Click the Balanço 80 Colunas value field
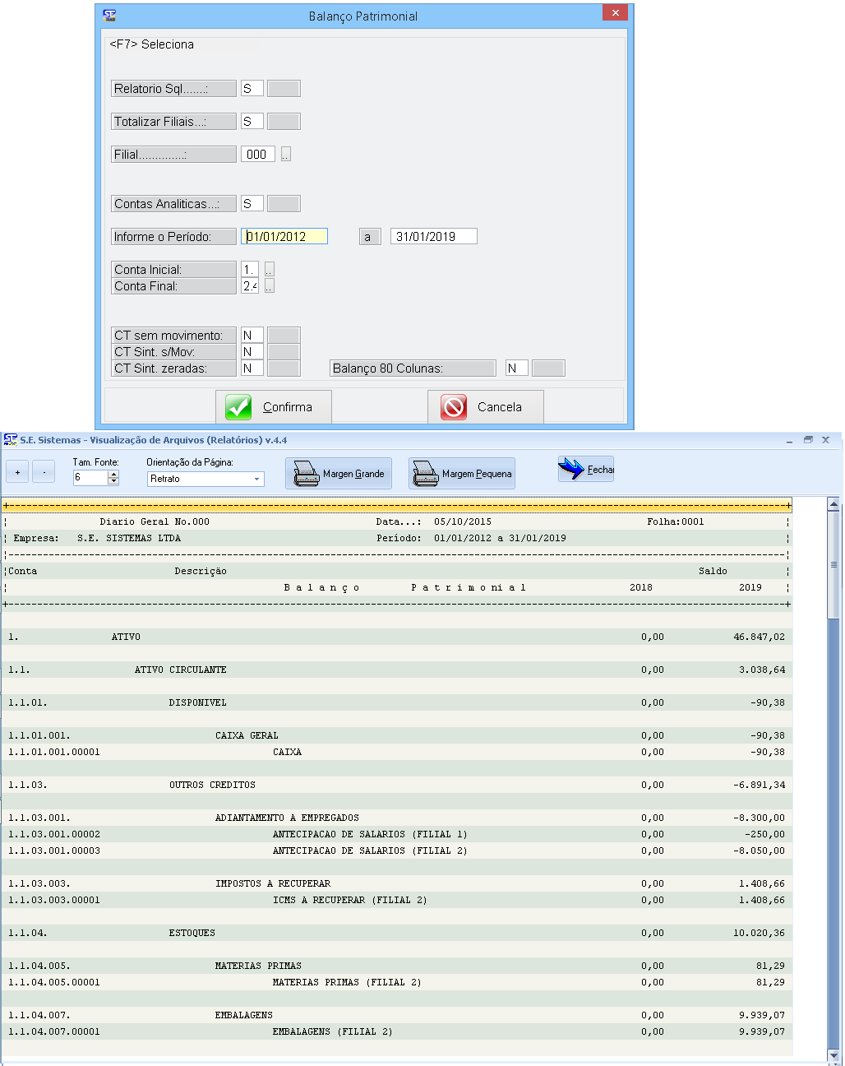The height and width of the screenshot is (1066, 845). point(516,368)
